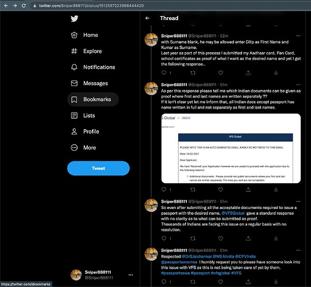Open Bookmarks in the sidebar
Screen dimensions: 311x287
pyautogui.click(x=93, y=99)
